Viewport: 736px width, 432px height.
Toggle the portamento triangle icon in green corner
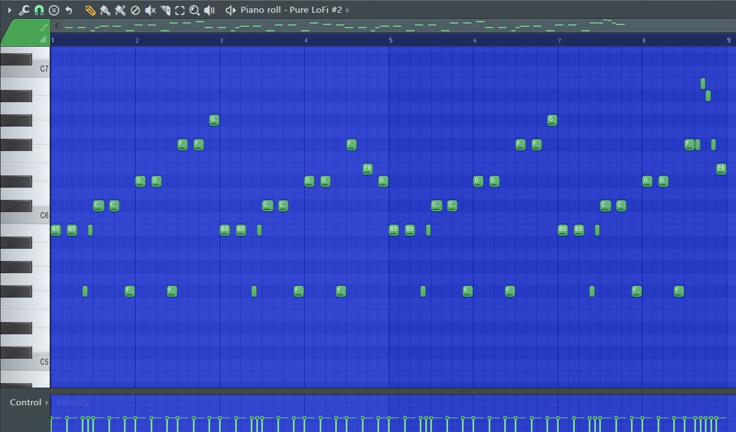coord(43,39)
